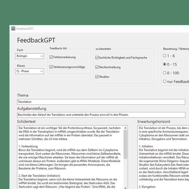Uncheck the Verbesserungsvorschläge checkbox
The height and width of the screenshot is (189, 189).
[x=51, y=67]
